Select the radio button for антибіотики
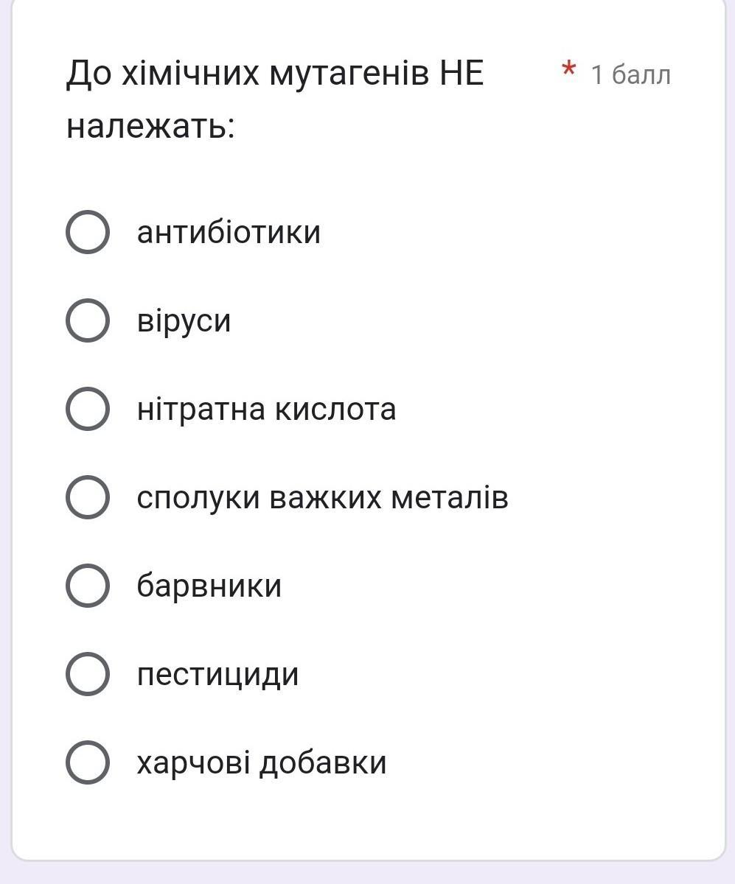 tap(88, 232)
